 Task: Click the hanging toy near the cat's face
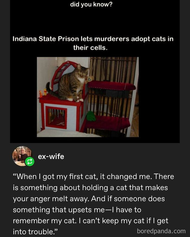click(x=90, y=79)
